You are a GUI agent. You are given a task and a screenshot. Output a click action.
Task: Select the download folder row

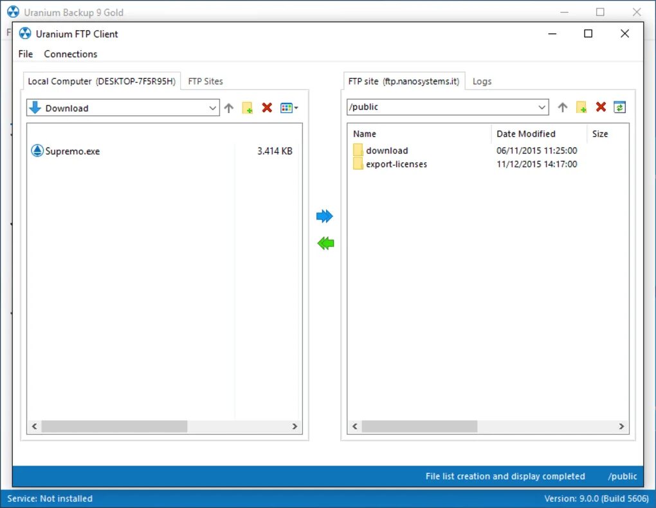[487, 150]
